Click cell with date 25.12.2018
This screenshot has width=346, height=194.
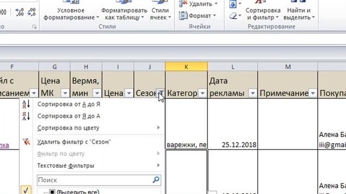(232, 124)
